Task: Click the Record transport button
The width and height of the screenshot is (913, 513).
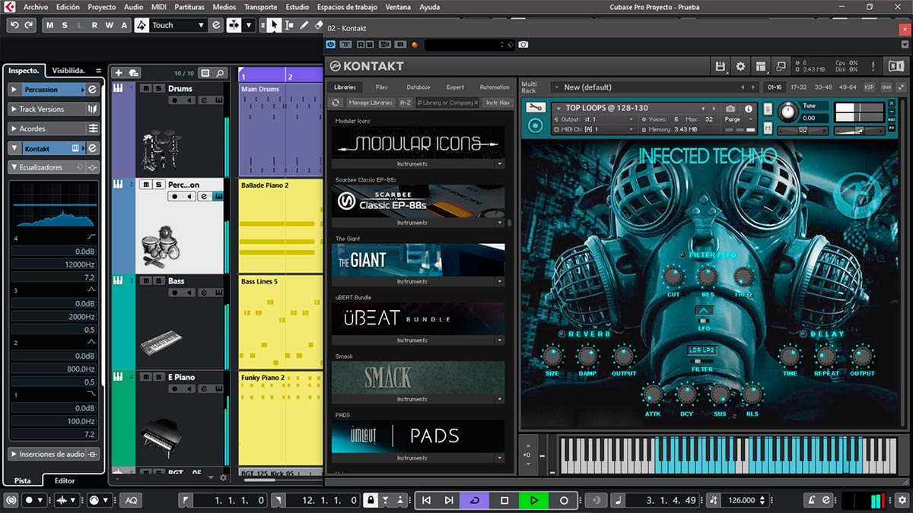Action: click(x=564, y=500)
